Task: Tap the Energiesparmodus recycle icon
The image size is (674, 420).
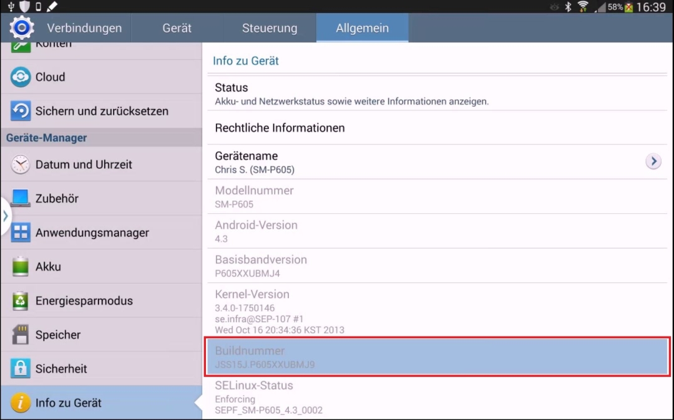Action: (20, 300)
